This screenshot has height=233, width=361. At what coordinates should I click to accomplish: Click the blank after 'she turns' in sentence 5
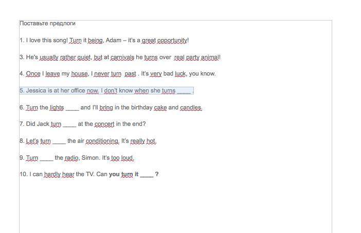click(x=184, y=91)
